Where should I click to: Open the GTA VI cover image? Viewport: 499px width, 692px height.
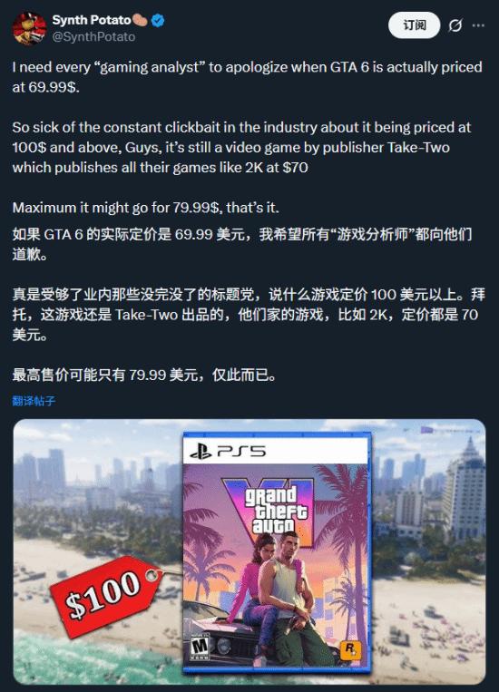tap(278, 552)
